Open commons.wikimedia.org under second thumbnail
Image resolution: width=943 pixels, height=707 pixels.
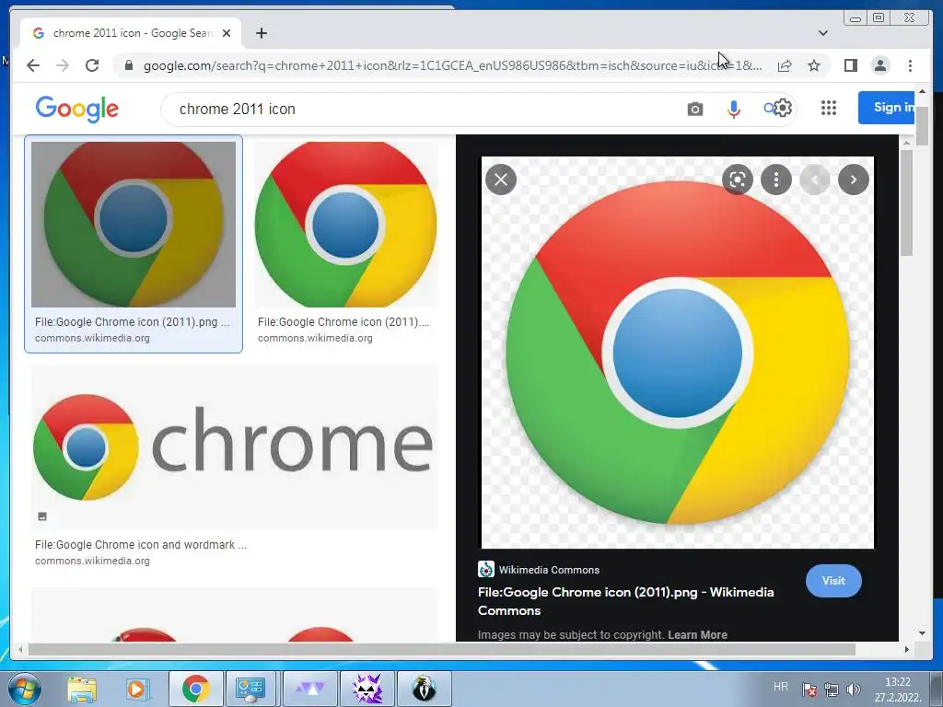(x=315, y=338)
